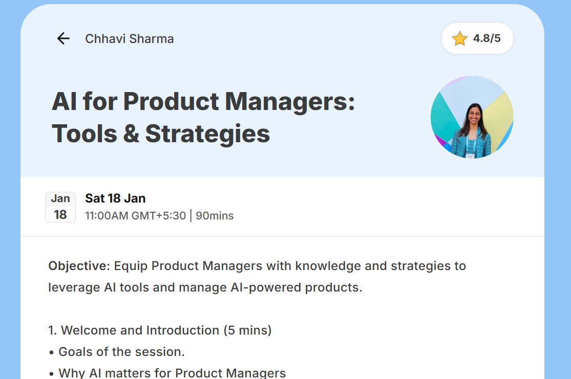Select the 'Sat 18 Jan' date text

click(115, 198)
